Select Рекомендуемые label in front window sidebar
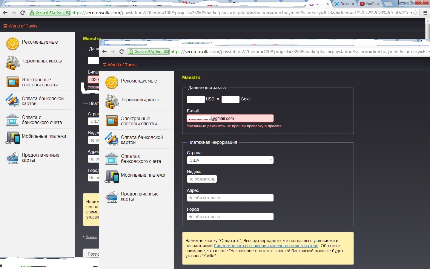This screenshot has width=430, height=269. [x=139, y=81]
